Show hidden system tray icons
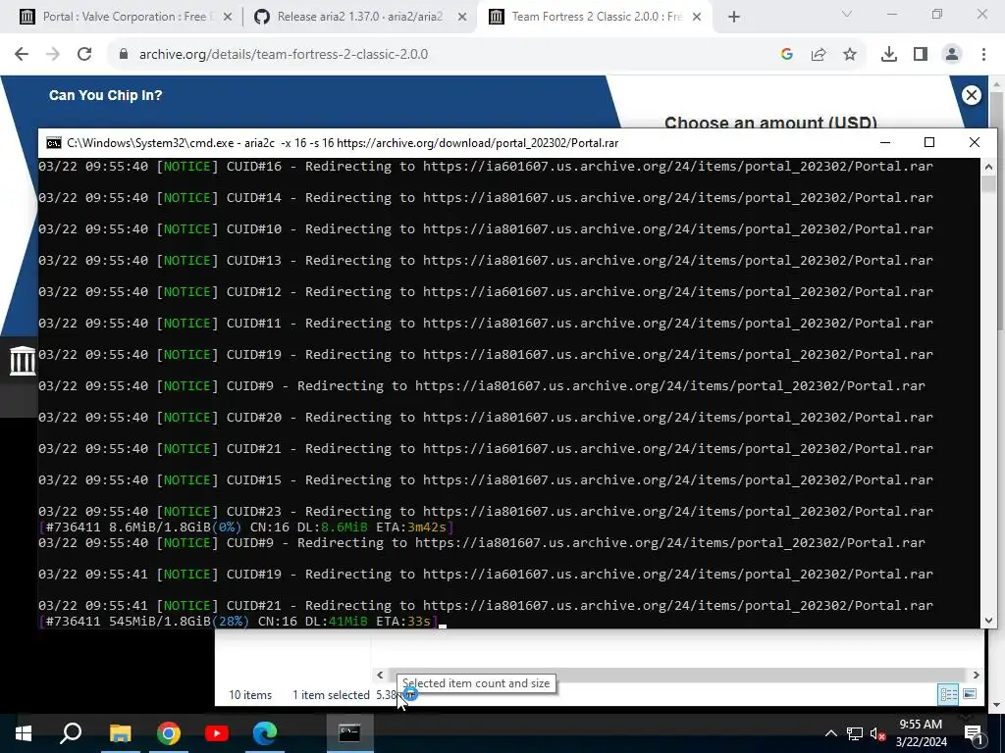1005x753 pixels. 830,733
